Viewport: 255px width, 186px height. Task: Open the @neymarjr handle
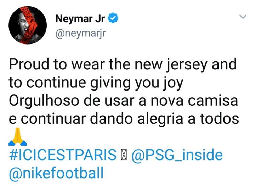click(x=81, y=34)
